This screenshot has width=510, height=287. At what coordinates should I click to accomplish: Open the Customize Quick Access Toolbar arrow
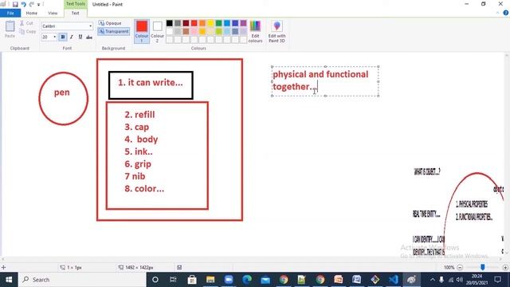[x=39, y=5]
